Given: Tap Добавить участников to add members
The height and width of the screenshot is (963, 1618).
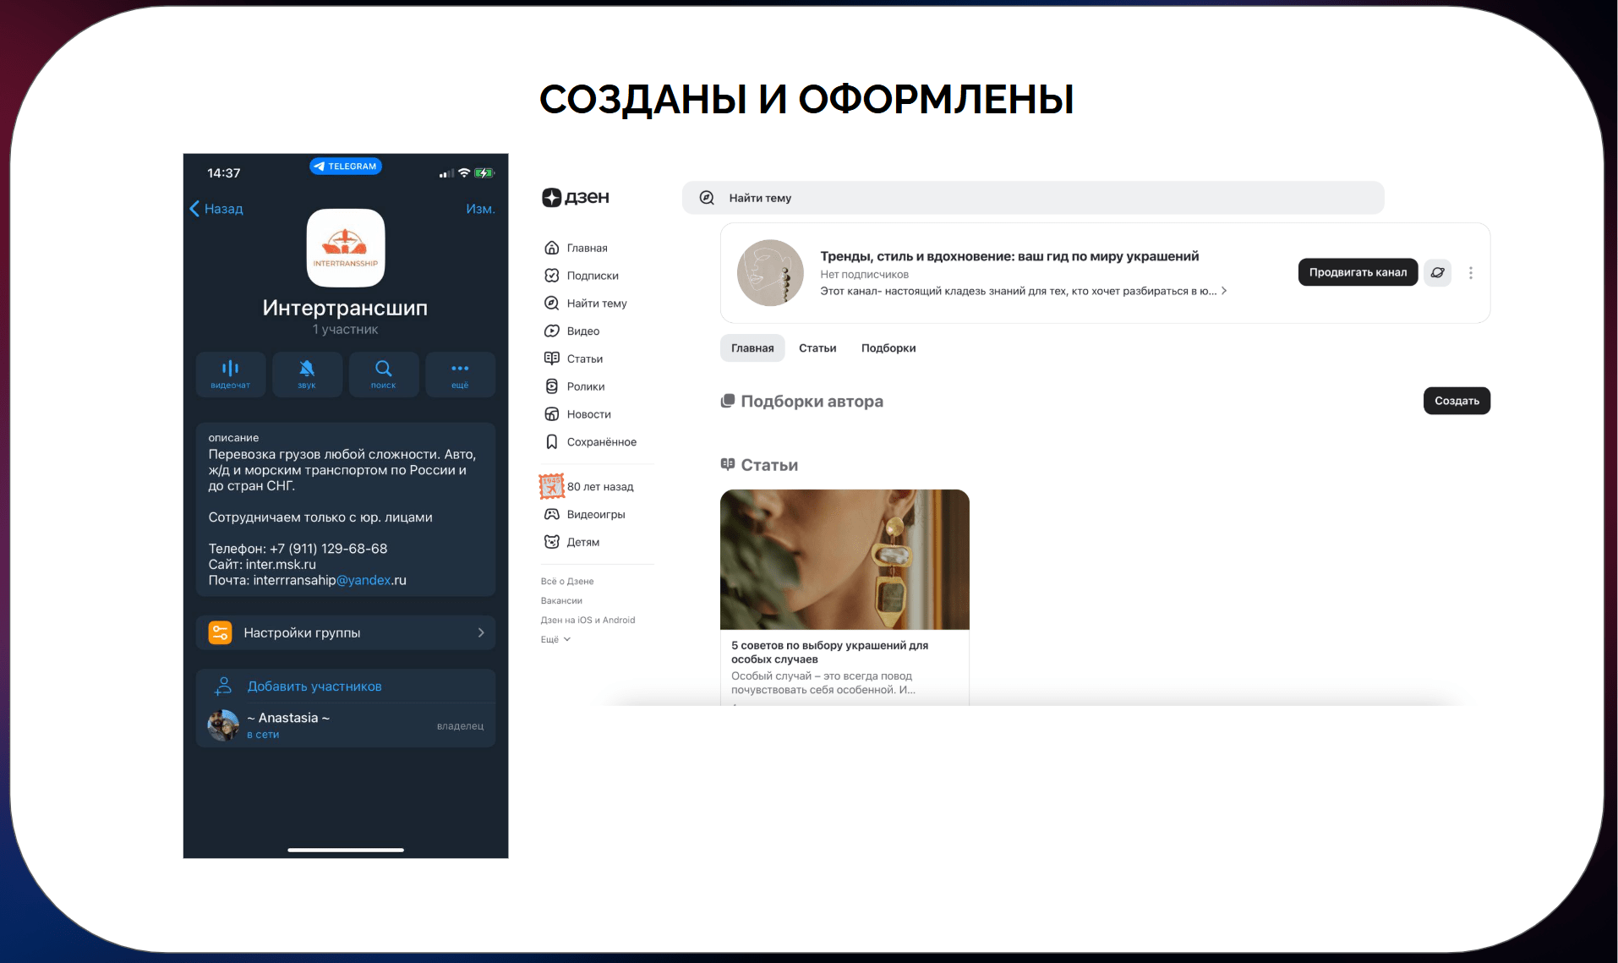Looking at the screenshot, I should click(314, 687).
